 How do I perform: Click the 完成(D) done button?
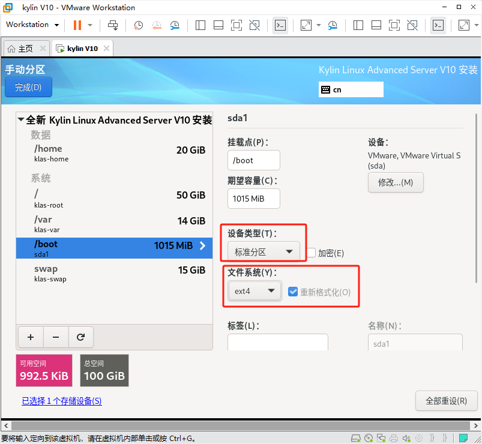(28, 87)
